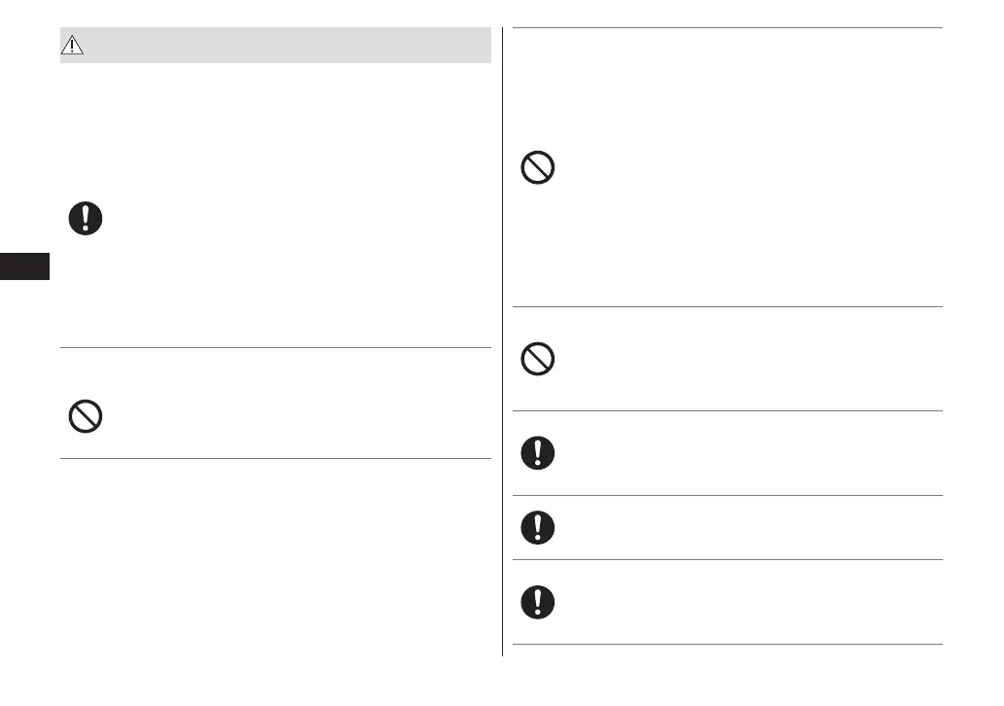Image resolution: width=1004 pixels, height=706 pixels.
Task: Click the divider line below left prohibition icon
Action: [x=275, y=459]
